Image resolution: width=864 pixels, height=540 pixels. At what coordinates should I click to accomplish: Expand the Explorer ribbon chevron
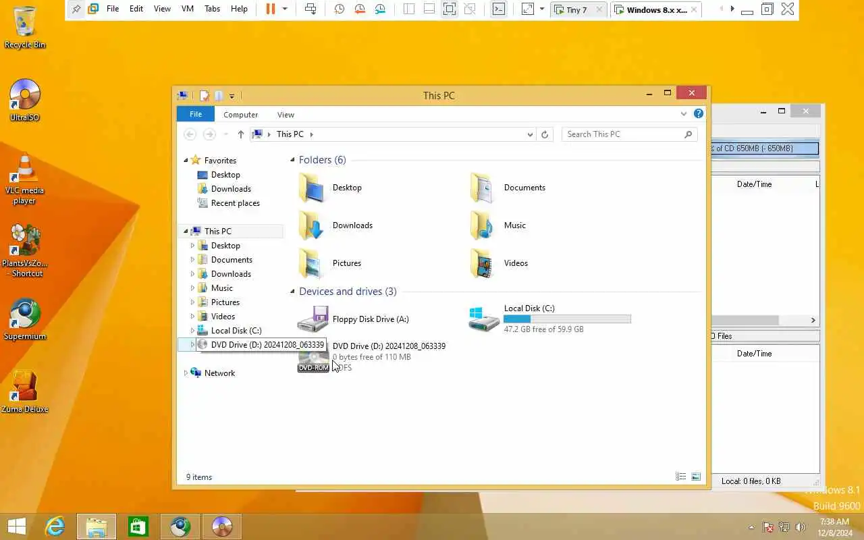point(684,114)
